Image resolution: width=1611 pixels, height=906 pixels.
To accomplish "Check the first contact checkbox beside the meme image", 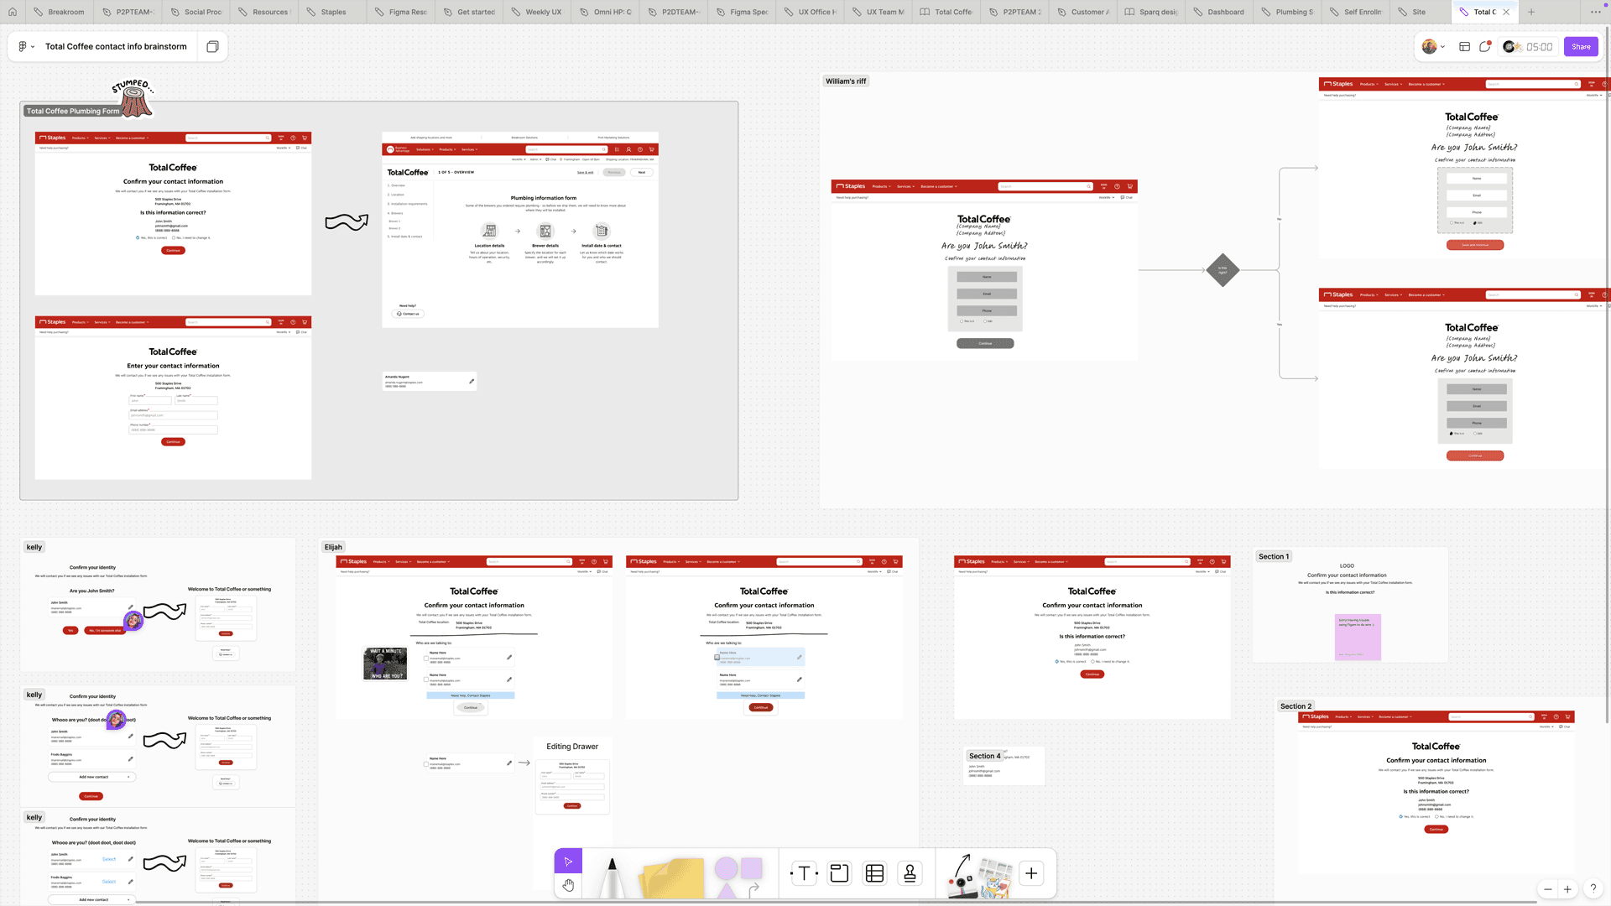I will (426, 659).
